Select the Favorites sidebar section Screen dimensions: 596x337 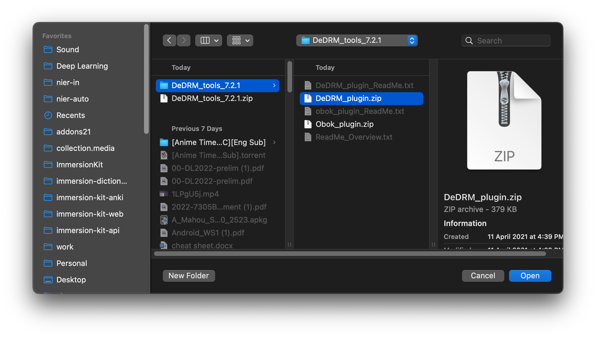point(58,36)
